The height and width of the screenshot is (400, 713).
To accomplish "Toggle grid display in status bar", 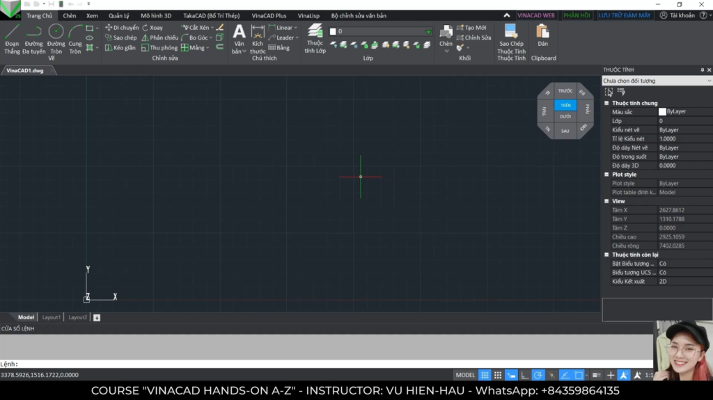I will [x=485, y=375].
